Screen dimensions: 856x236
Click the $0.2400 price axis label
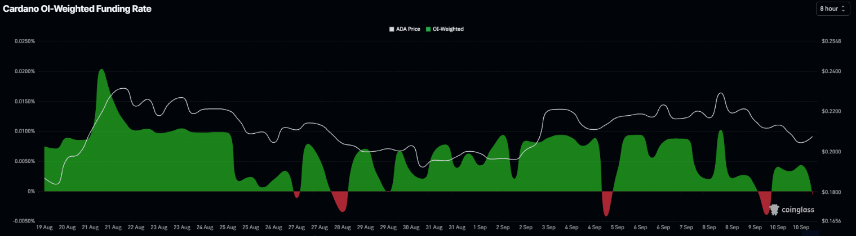pos(831,71)
